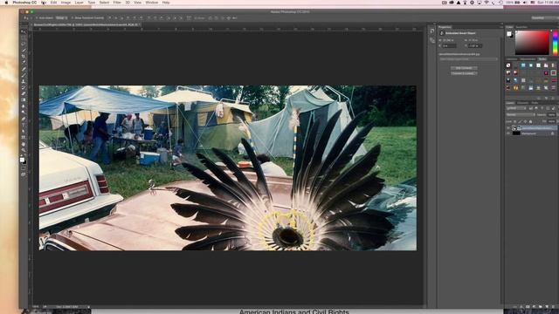Select the Move tool
Screen dimensions: 559x314
(x=24, y=31)
